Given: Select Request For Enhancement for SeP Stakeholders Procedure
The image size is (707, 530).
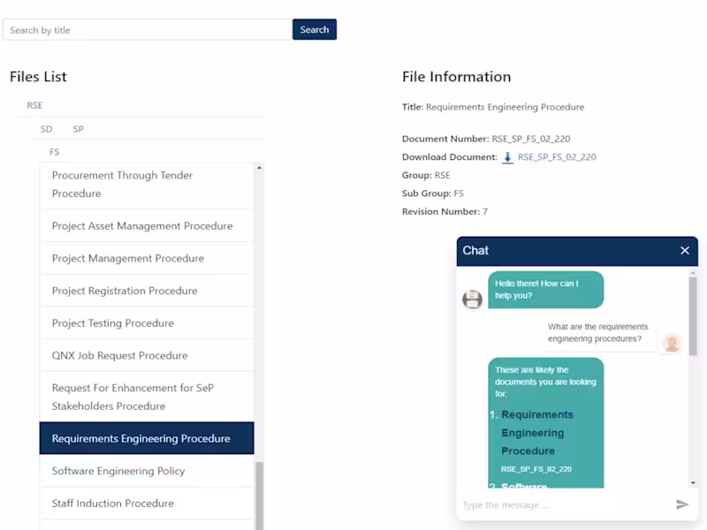Looking at the screenshot, I should [147, 397].
